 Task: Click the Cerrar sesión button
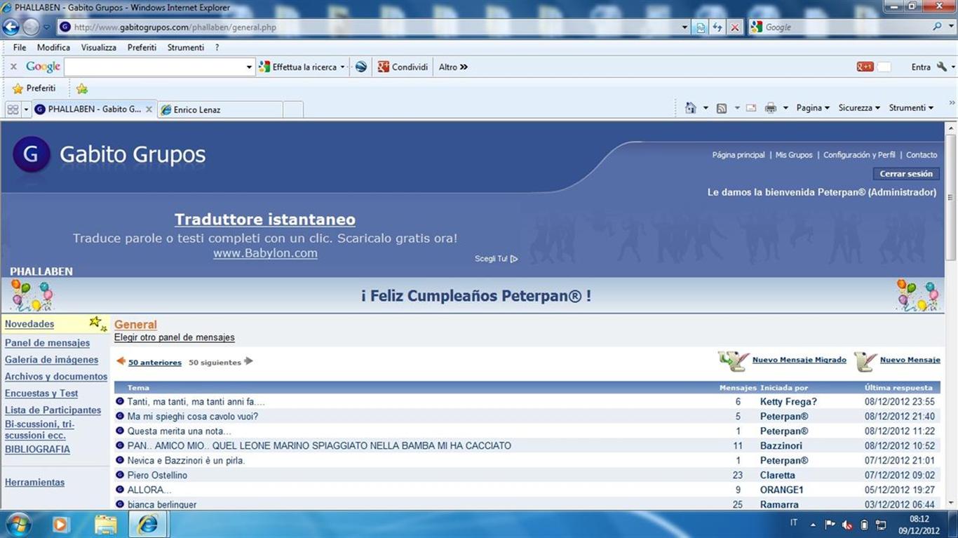906,174
